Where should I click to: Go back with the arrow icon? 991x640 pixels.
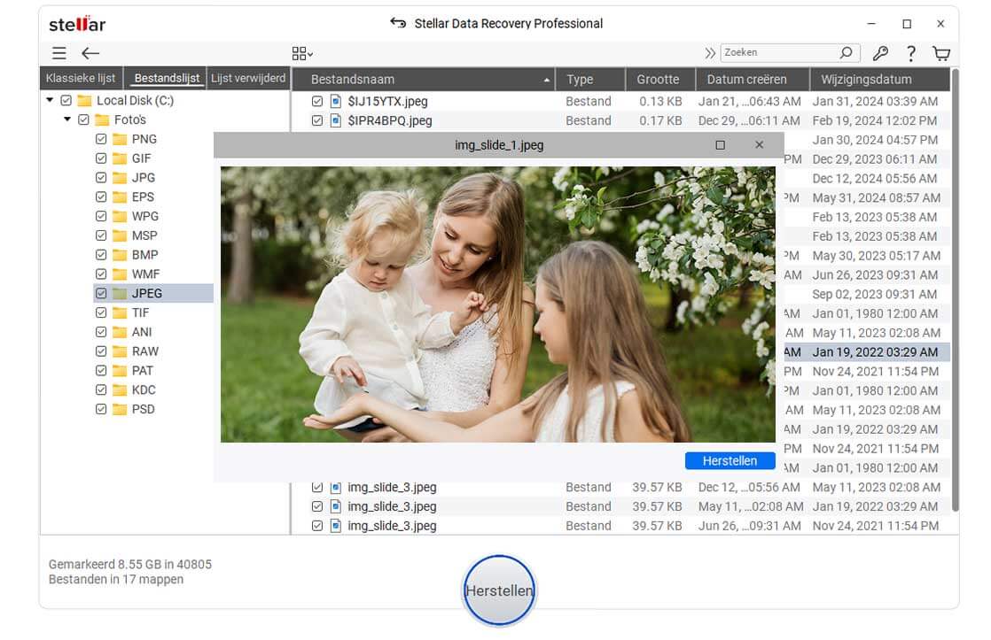tap(90, 53)
